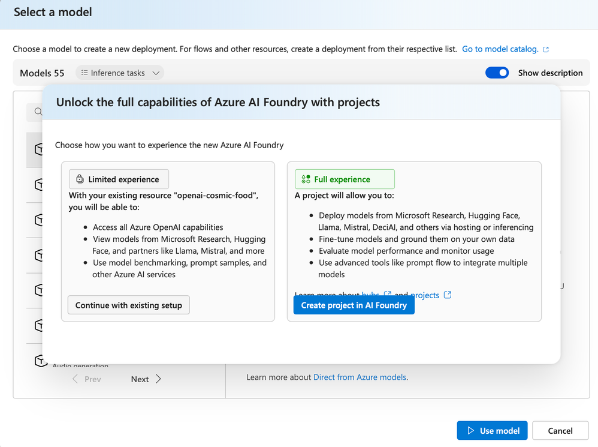Click the search magnifier icon in model list
Screen dimensions: 598x447
(x=38, y=112)
